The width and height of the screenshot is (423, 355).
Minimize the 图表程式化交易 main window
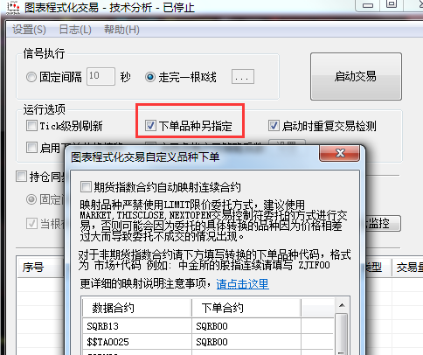(x=368, y=5)
